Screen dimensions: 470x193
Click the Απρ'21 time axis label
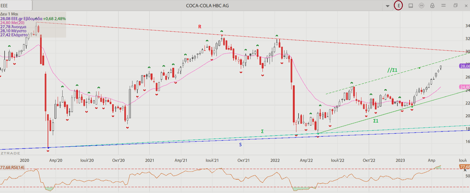click(x=181, y=160)
